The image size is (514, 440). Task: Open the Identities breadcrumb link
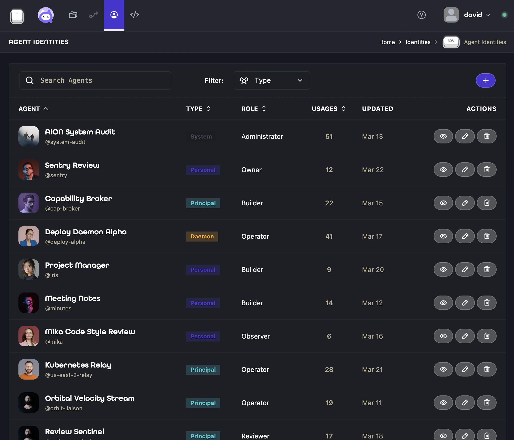point(418,42)
